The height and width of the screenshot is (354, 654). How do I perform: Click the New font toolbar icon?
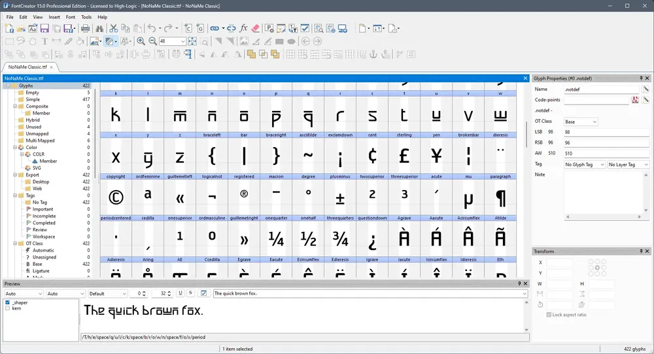click(9, 28)
